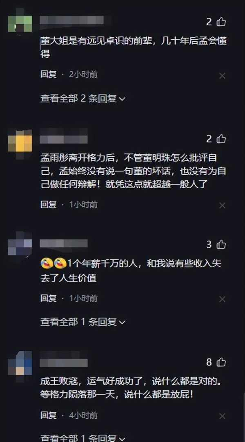The width and height of the screenshot is (245, 442).
Task: Click 回复 under the 成王败寇 comment
Action: point(48,415)
